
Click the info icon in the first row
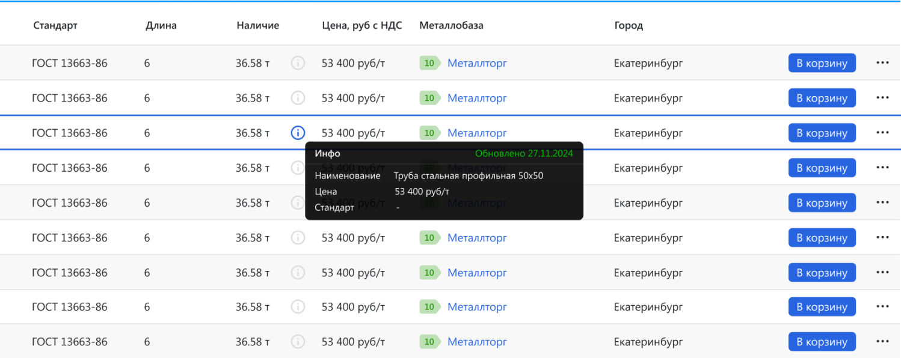(298, 63)
